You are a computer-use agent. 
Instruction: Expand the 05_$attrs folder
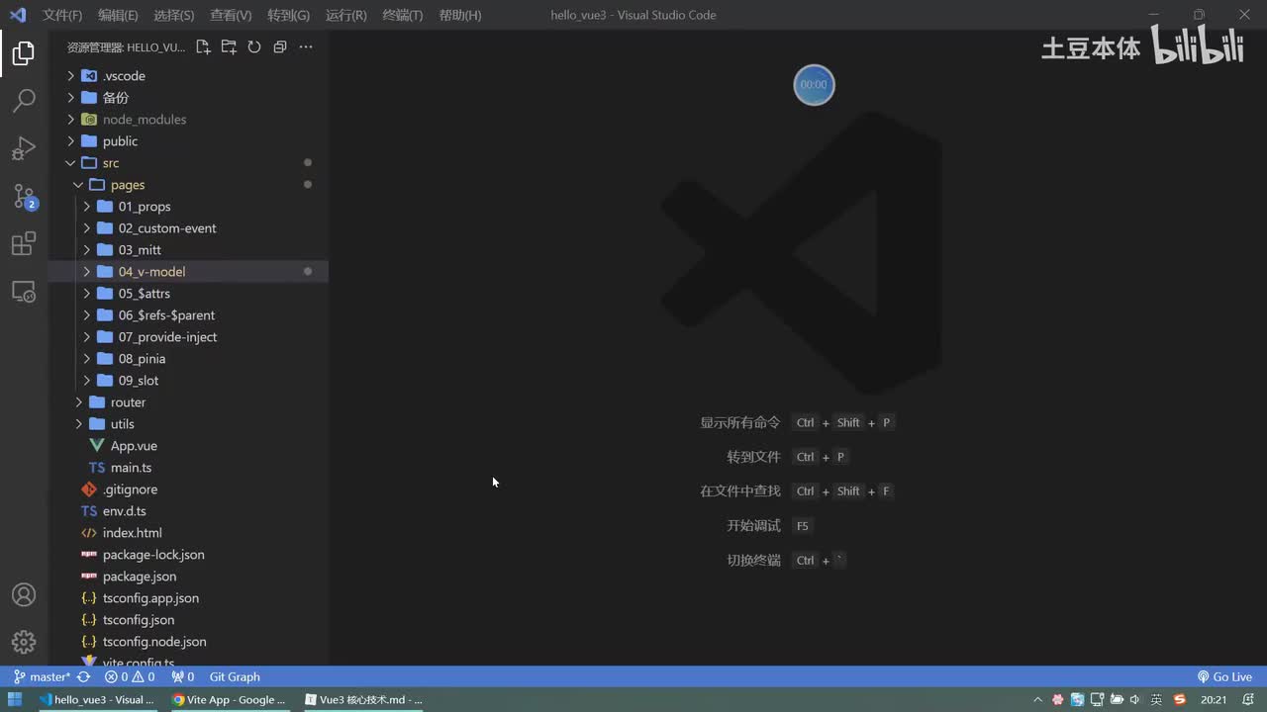[188, 294]
